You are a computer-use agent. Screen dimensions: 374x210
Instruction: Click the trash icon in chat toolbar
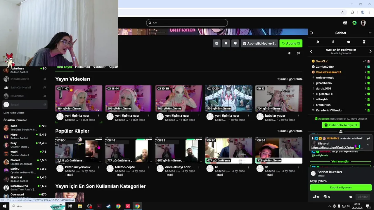tap(333, 42)
